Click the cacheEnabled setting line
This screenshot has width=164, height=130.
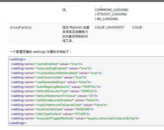coord(46,64)
